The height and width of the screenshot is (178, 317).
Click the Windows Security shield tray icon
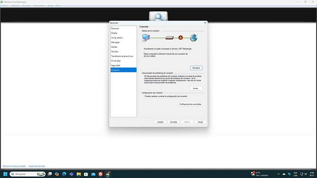click(289, 174)
